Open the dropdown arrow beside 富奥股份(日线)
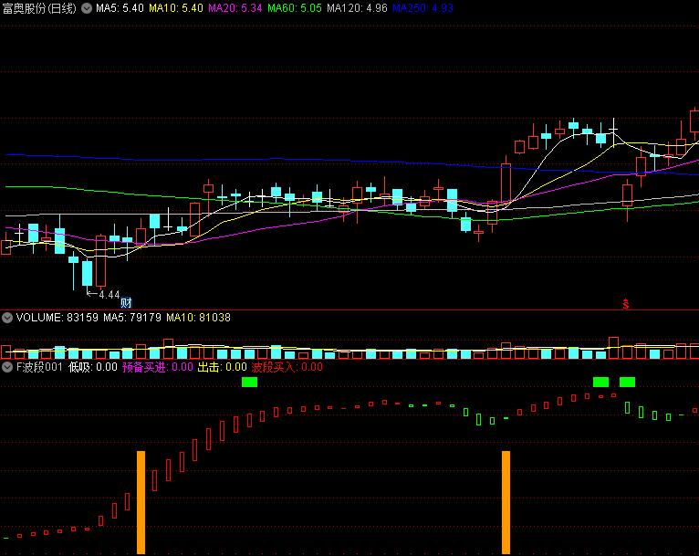Screen dimensions: 699x556 point(87,8)
